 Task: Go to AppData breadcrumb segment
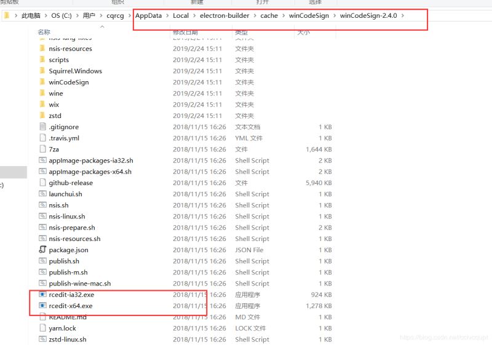148,16
